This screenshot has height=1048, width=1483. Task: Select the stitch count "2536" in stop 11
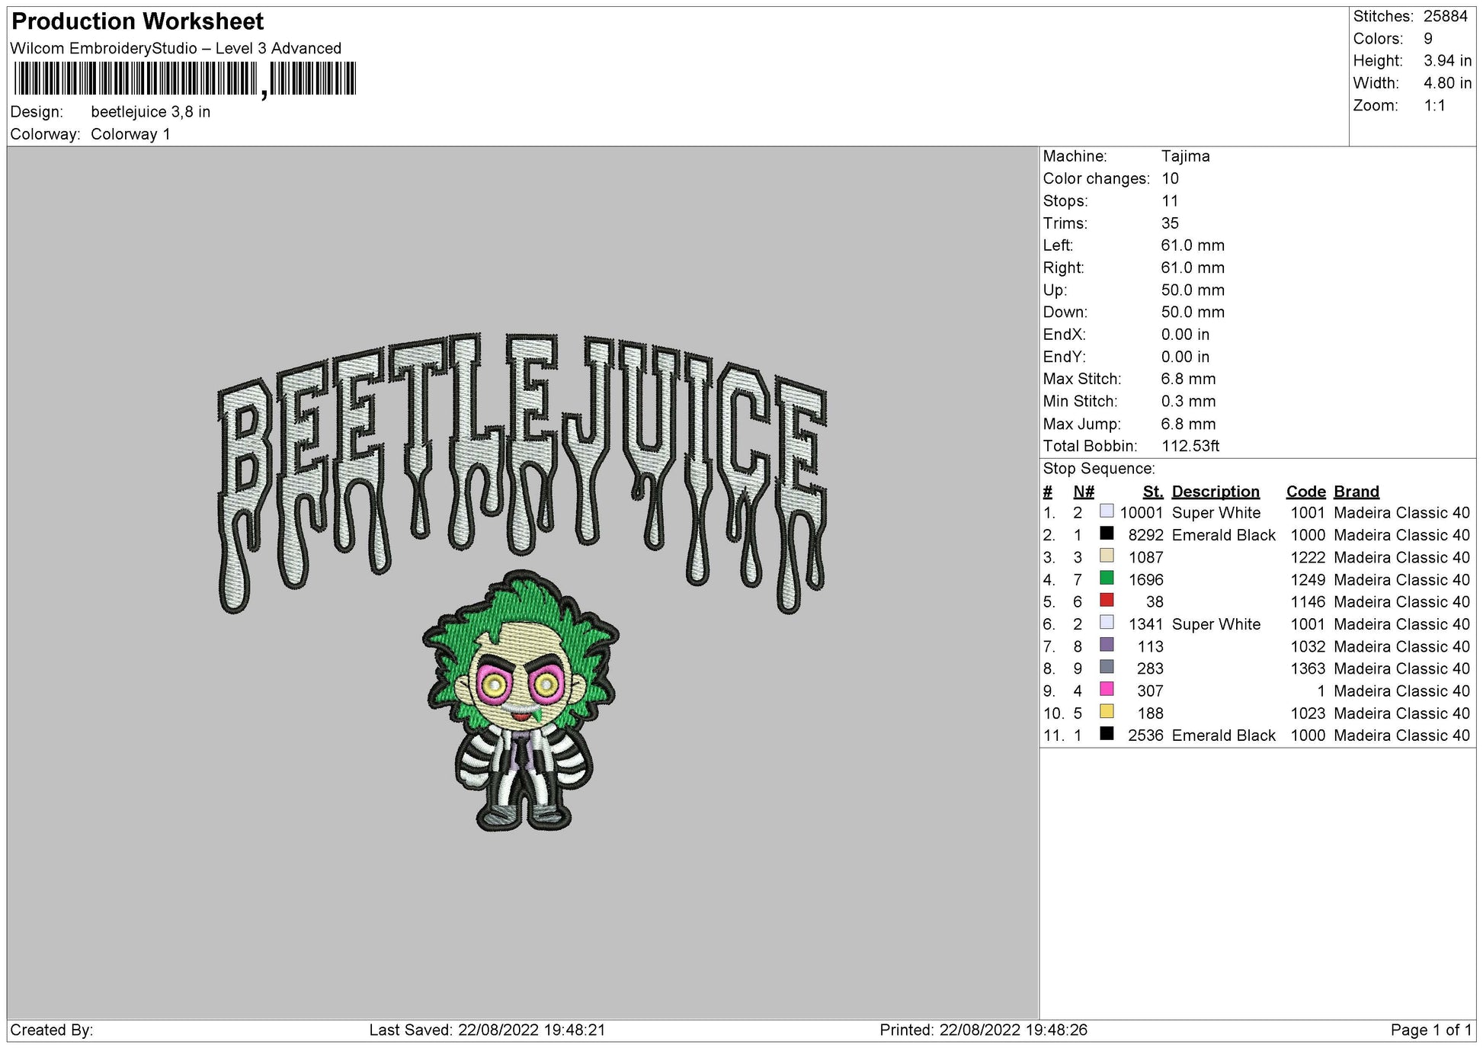(x=1146, y=736)
